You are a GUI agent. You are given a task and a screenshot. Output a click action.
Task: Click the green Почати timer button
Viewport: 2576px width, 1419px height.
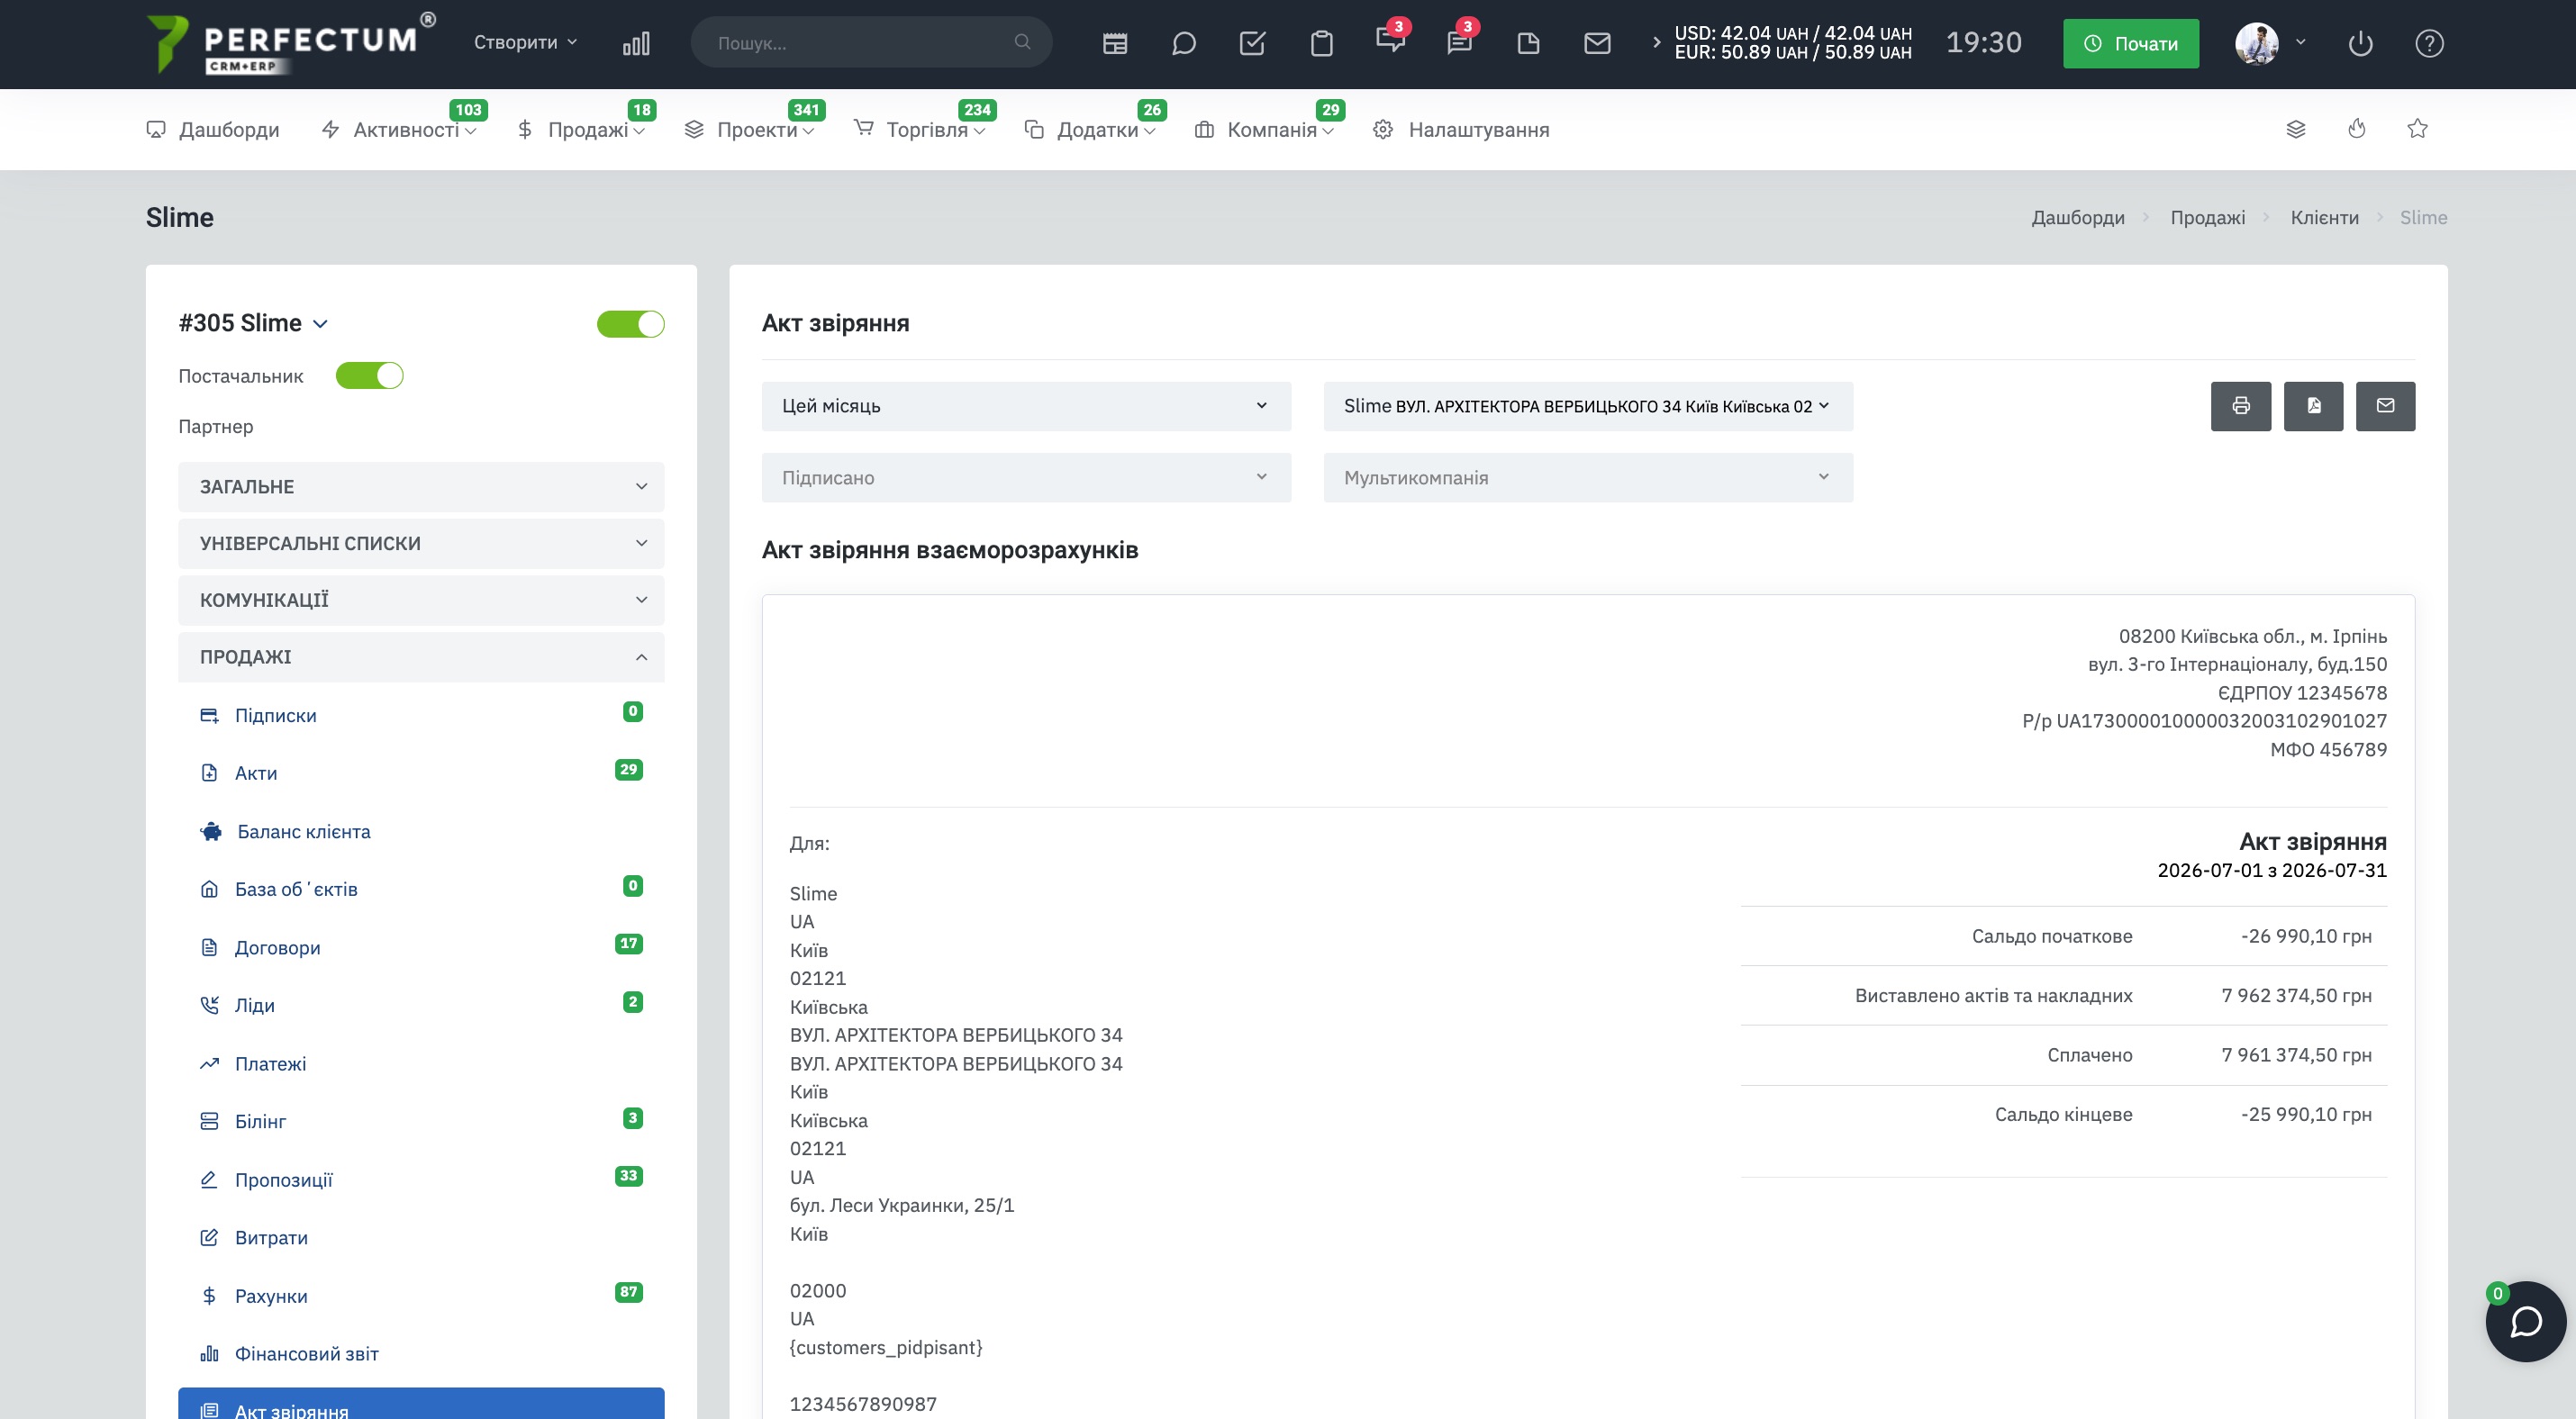pyautogui.click(x=2131, y=43)
